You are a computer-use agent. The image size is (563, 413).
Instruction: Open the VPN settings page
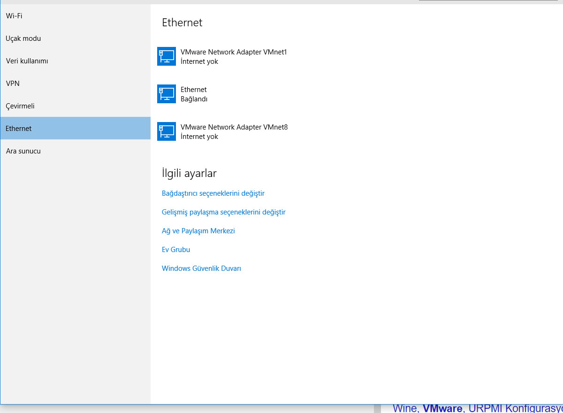point(13,84)
